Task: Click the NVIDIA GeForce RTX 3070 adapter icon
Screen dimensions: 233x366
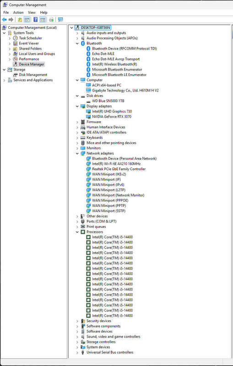Action: tap(88, 117)
